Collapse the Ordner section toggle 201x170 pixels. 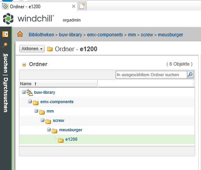24,64
